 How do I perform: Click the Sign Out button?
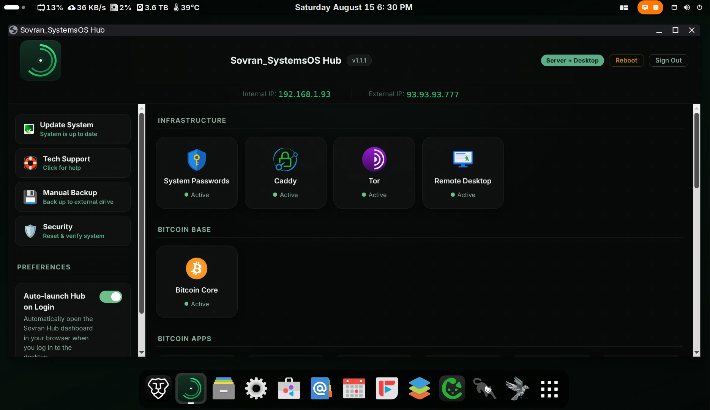(668, 61)
